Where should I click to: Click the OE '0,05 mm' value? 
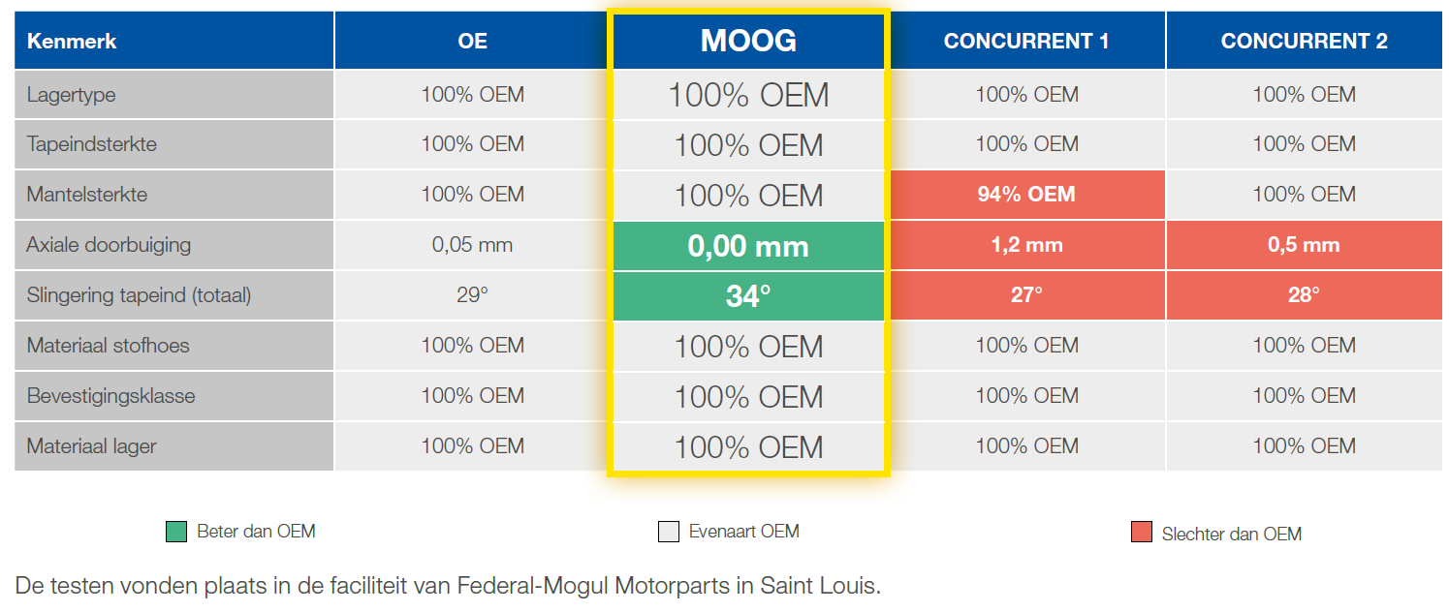472,245
